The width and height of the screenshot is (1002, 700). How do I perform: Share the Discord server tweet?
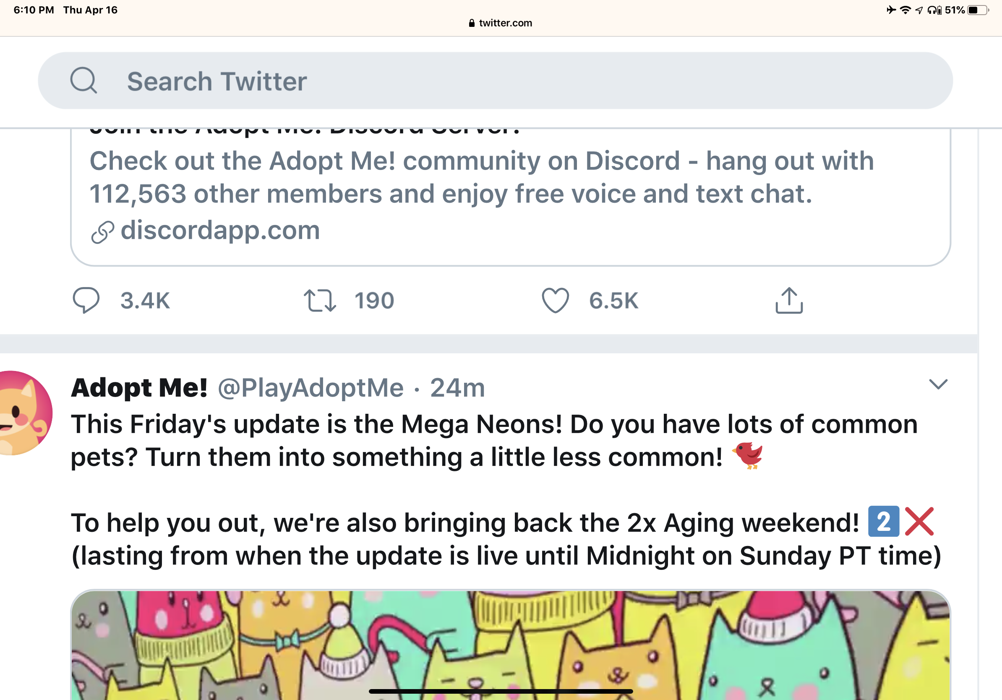coord(788,300)
